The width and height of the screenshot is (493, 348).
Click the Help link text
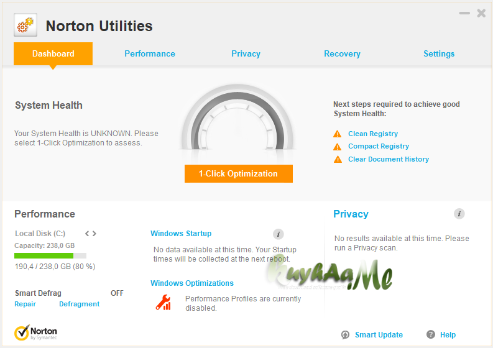coord(448,335)
